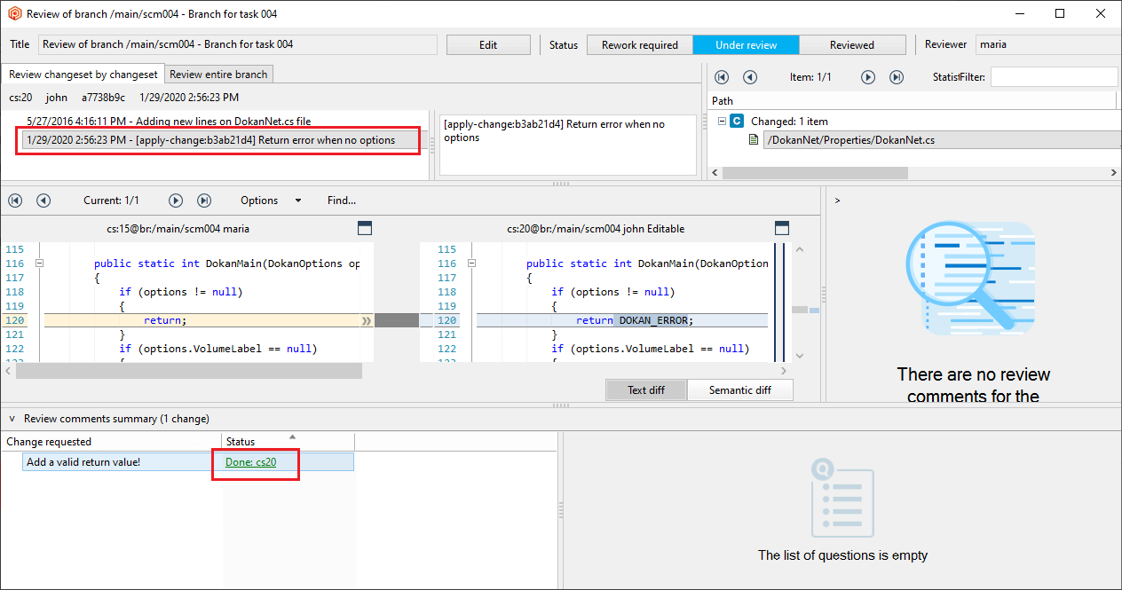Click line 120 'return;' in left pane
Viewport: 1122px width, 590px height.
[x=165, y=320]
